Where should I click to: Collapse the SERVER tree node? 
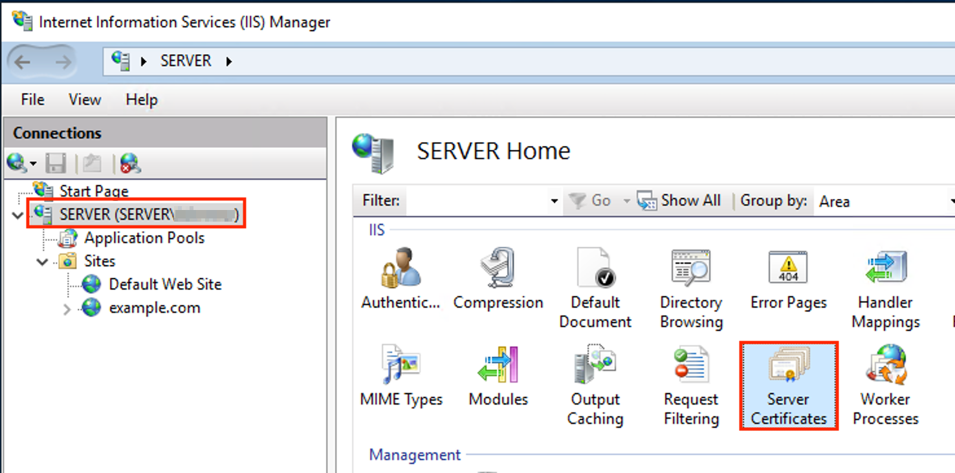[18, 215]
